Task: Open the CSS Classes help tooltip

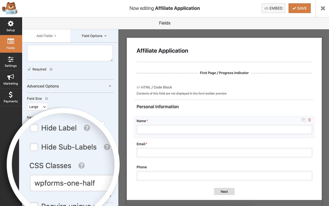Action: point(81,166)
